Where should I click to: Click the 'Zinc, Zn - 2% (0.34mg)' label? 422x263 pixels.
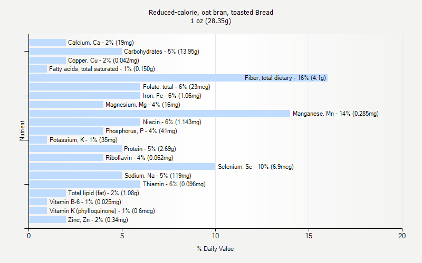(98, 220)
